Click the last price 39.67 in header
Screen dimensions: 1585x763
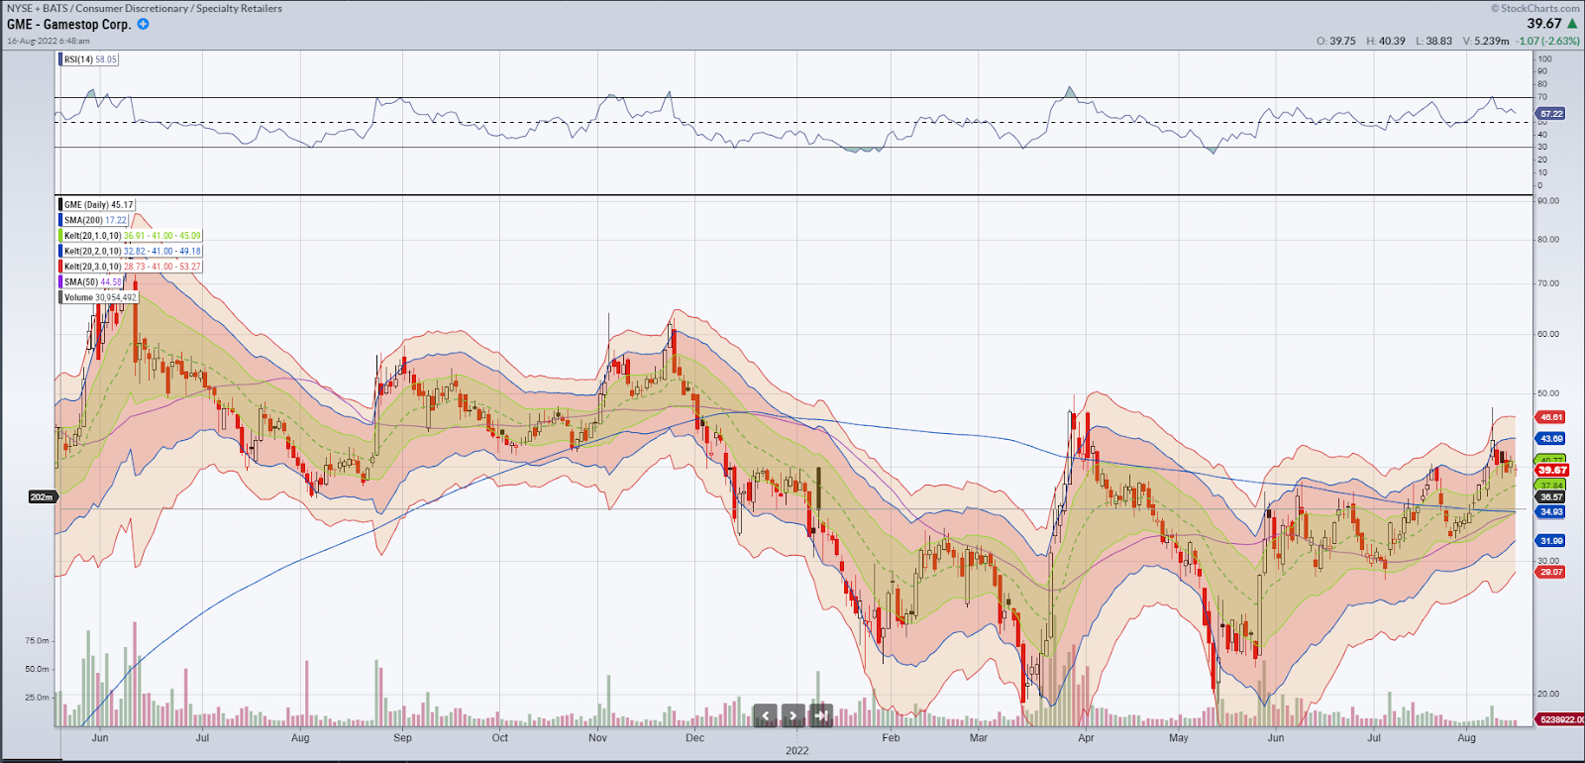pos(1543,24)
